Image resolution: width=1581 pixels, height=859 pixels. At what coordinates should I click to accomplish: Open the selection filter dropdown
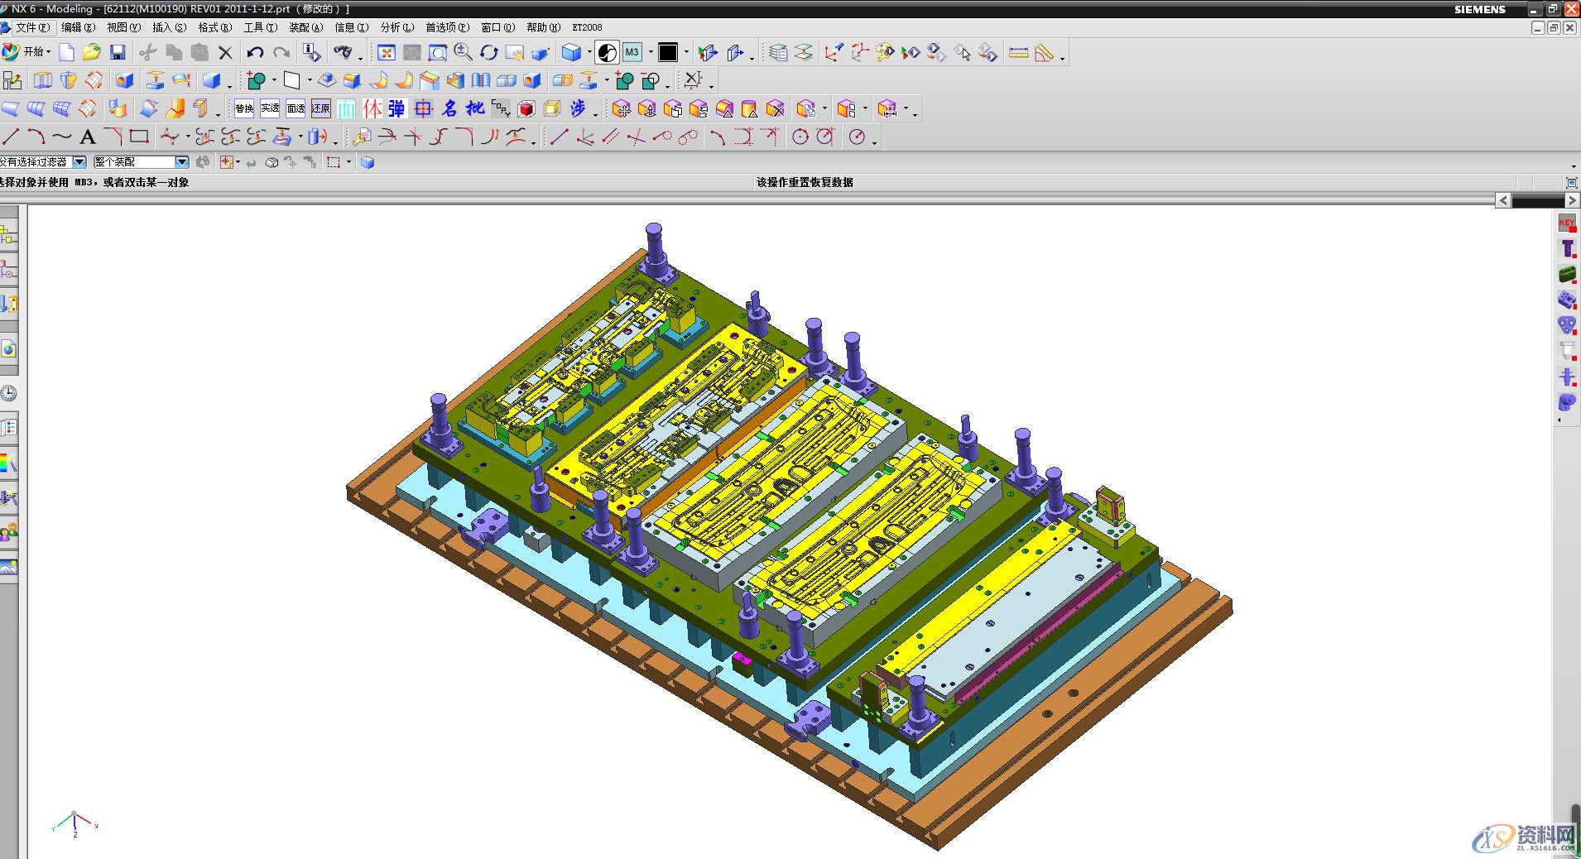point(79,162)
